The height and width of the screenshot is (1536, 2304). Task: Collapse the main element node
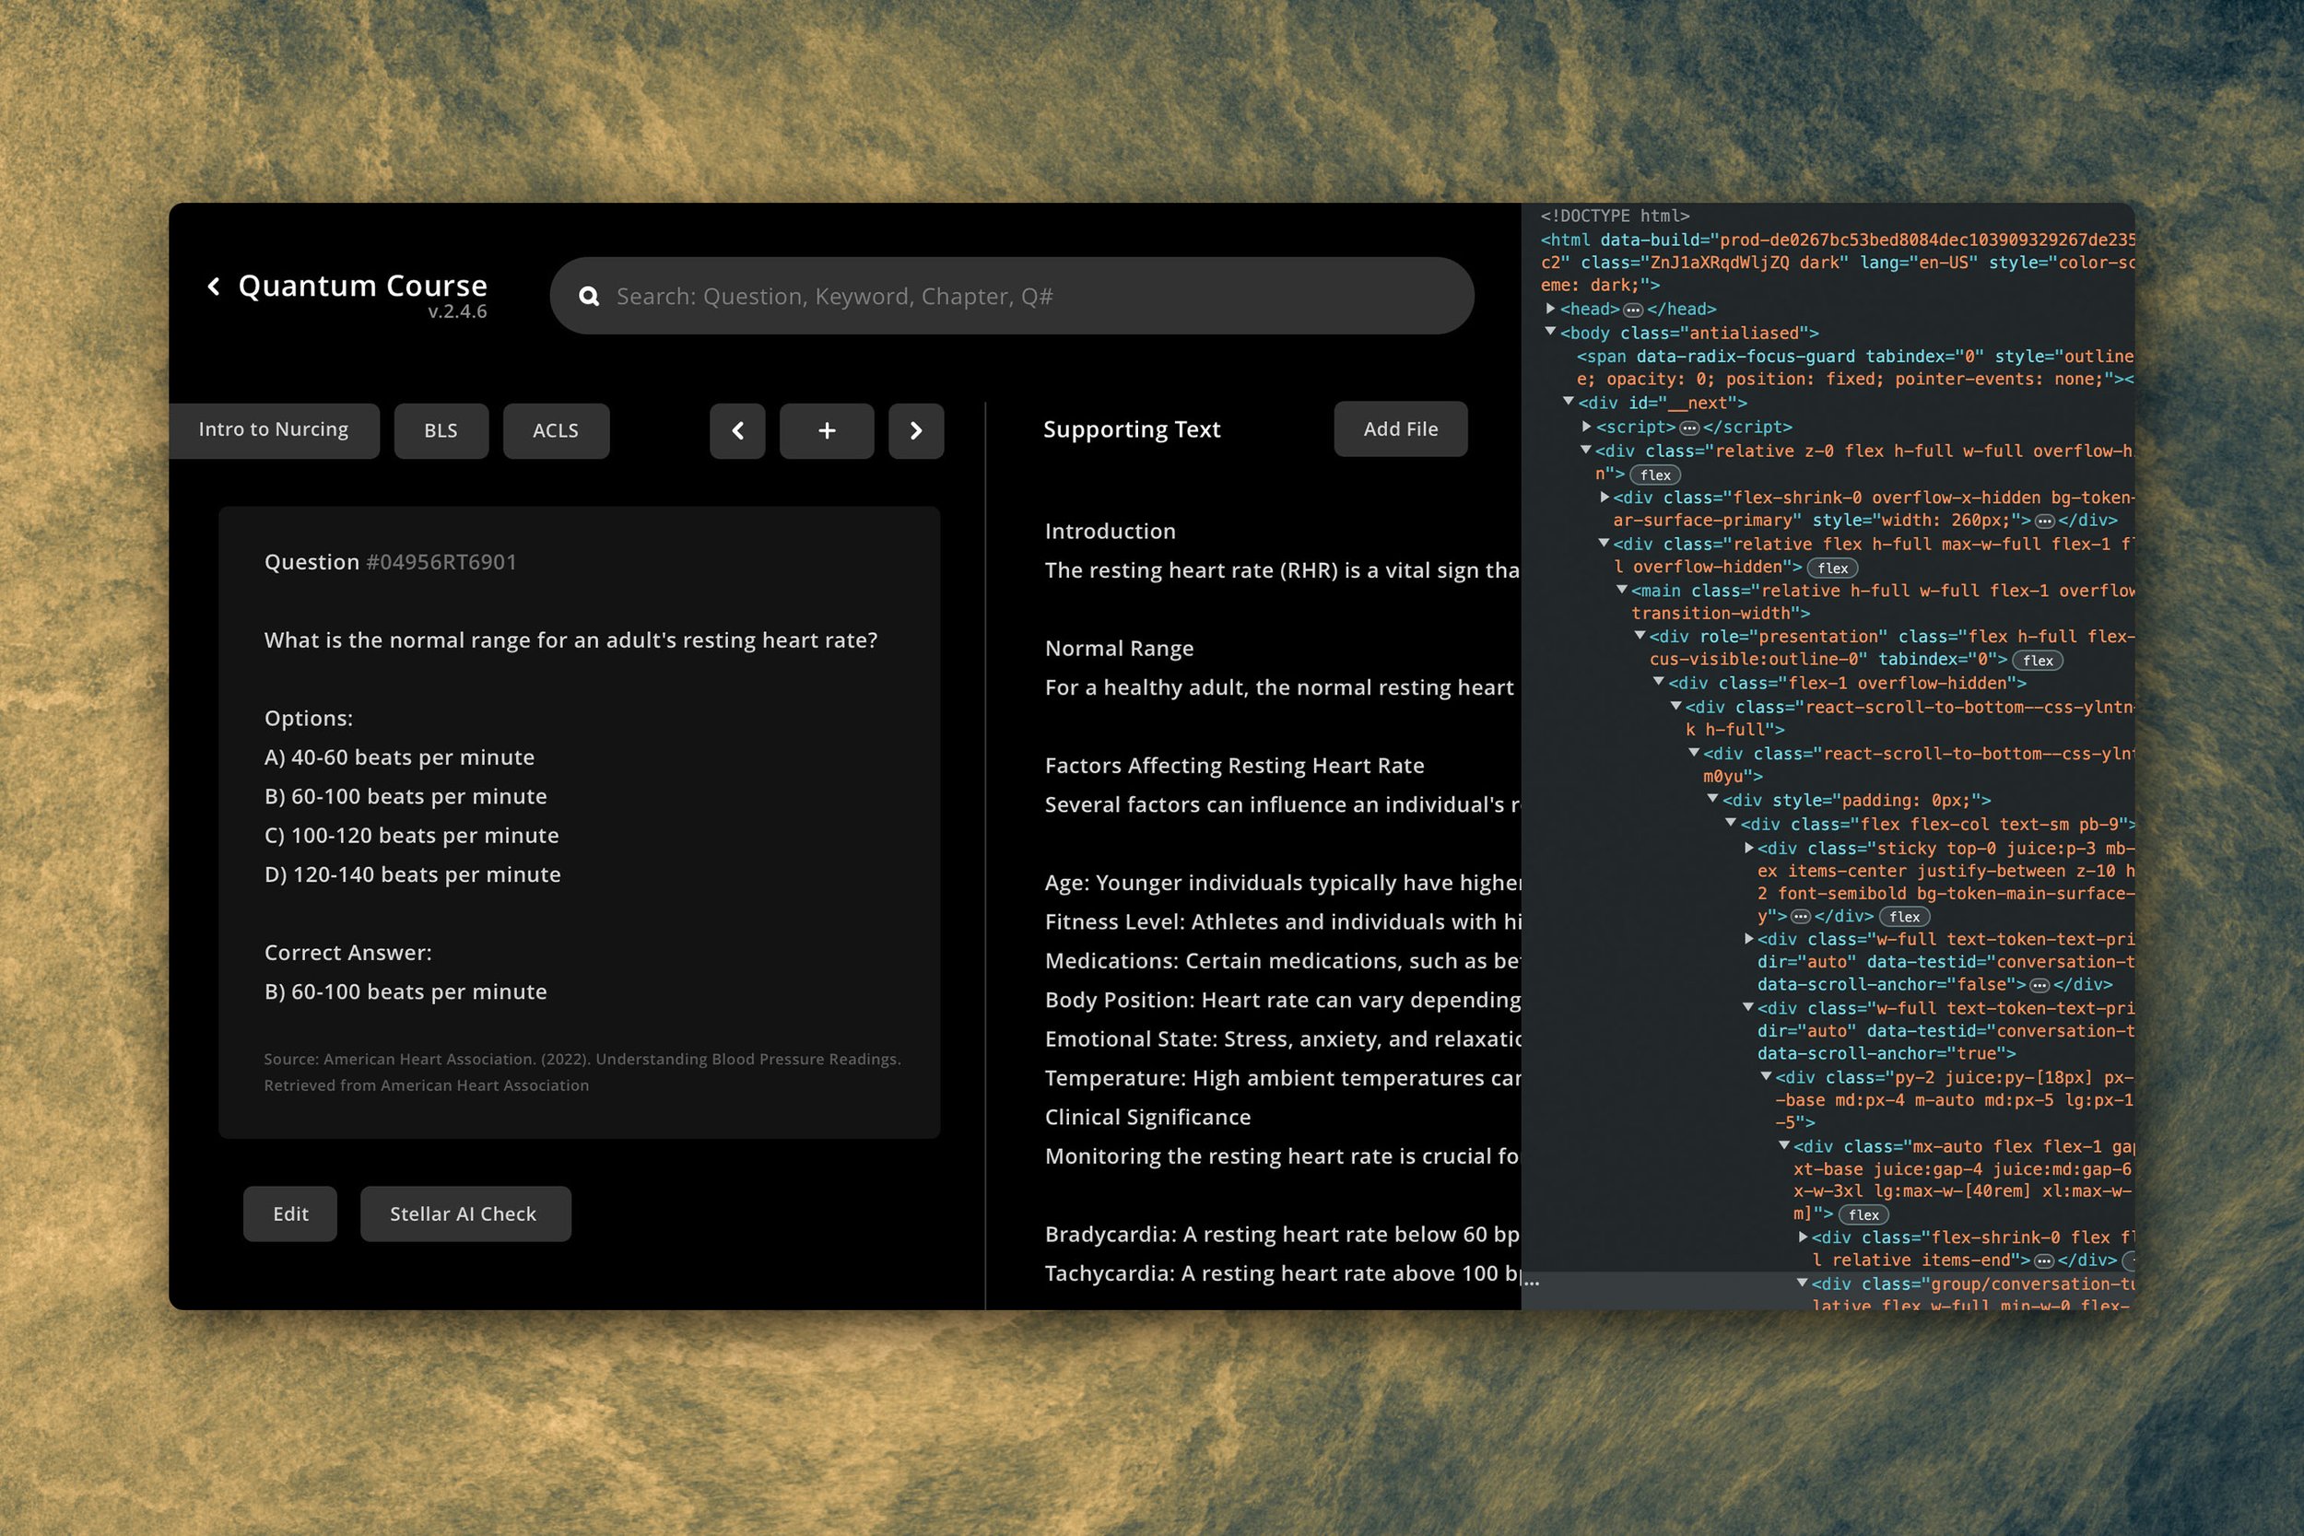[1621, 590]
